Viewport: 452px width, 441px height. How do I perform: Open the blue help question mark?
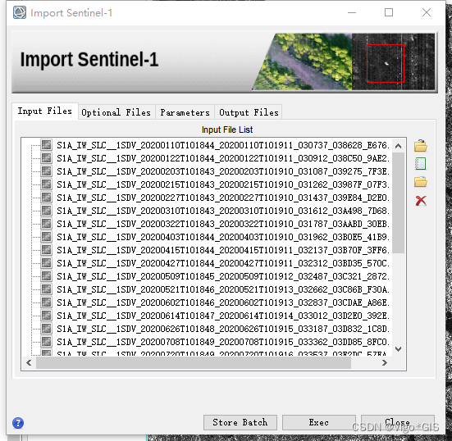18,423
